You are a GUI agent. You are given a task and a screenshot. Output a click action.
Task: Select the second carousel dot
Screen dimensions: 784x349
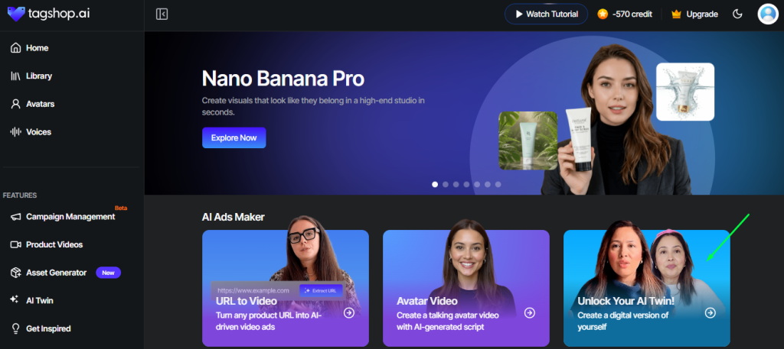coord(446,185)
